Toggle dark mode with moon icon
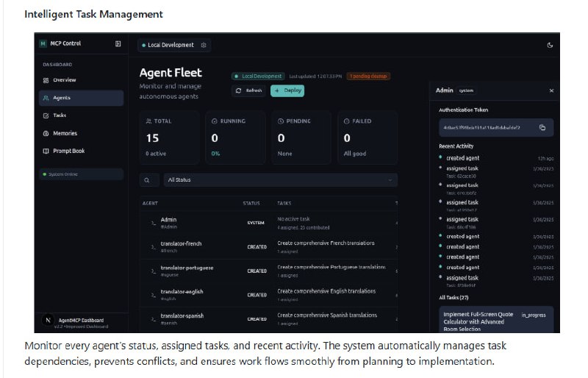Screen dimensions: 588x378 click(x=551, y=45)
